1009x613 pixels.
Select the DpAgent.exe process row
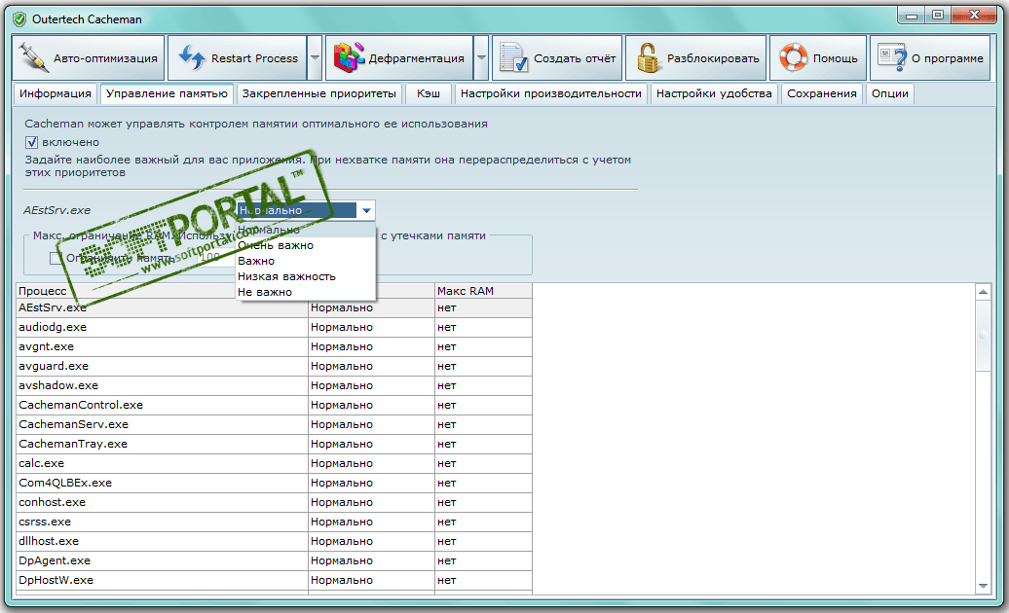(274, 560)
